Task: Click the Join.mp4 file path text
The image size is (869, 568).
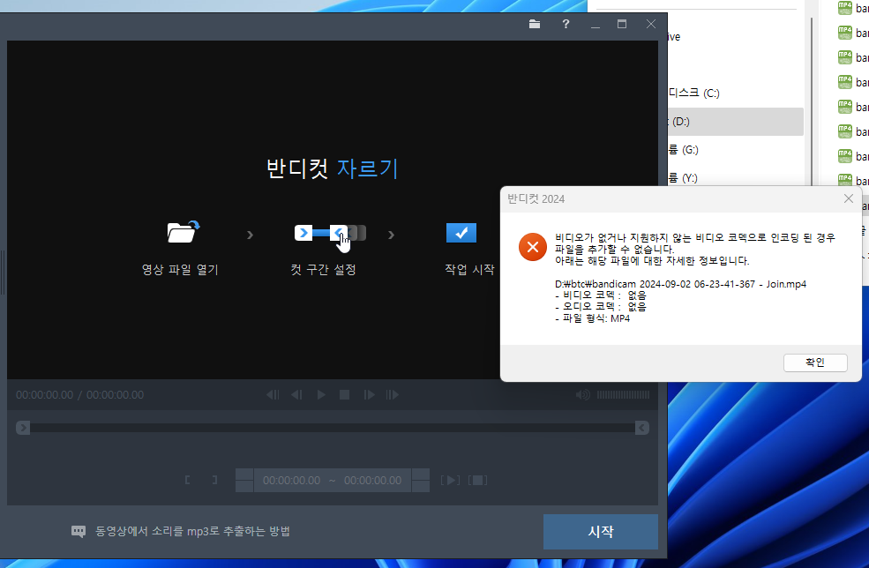Action: click(x=680, y=284)
